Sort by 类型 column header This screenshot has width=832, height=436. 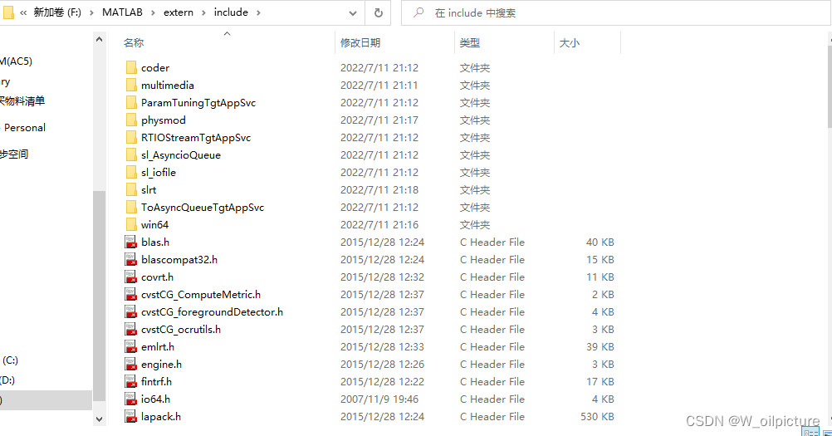(x=470, y=43)
